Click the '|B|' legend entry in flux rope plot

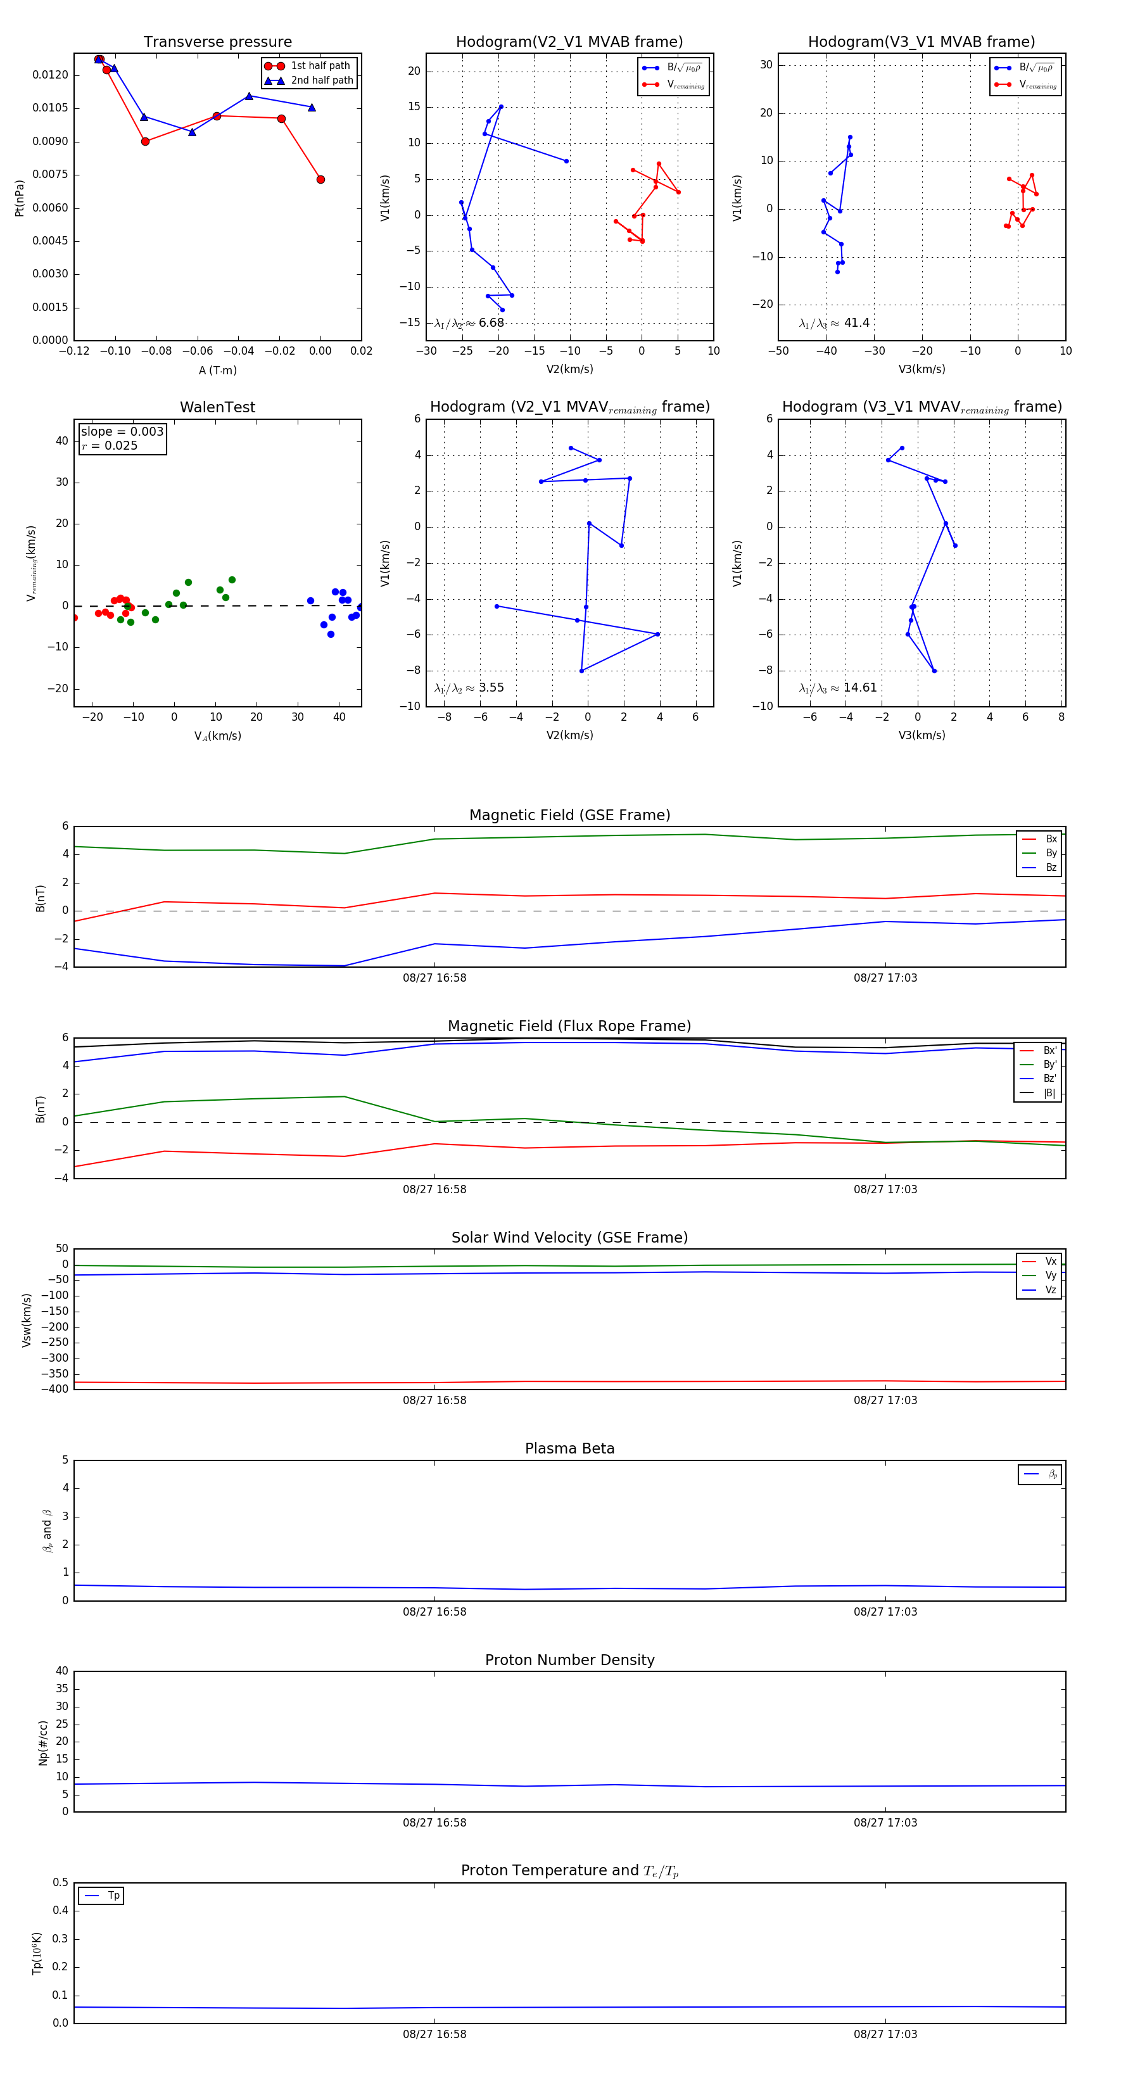[1038, 1093]
